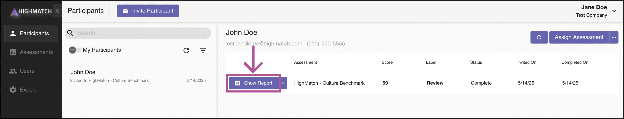Click the search magnifier icon
The image size is (624, 119).
70,33
